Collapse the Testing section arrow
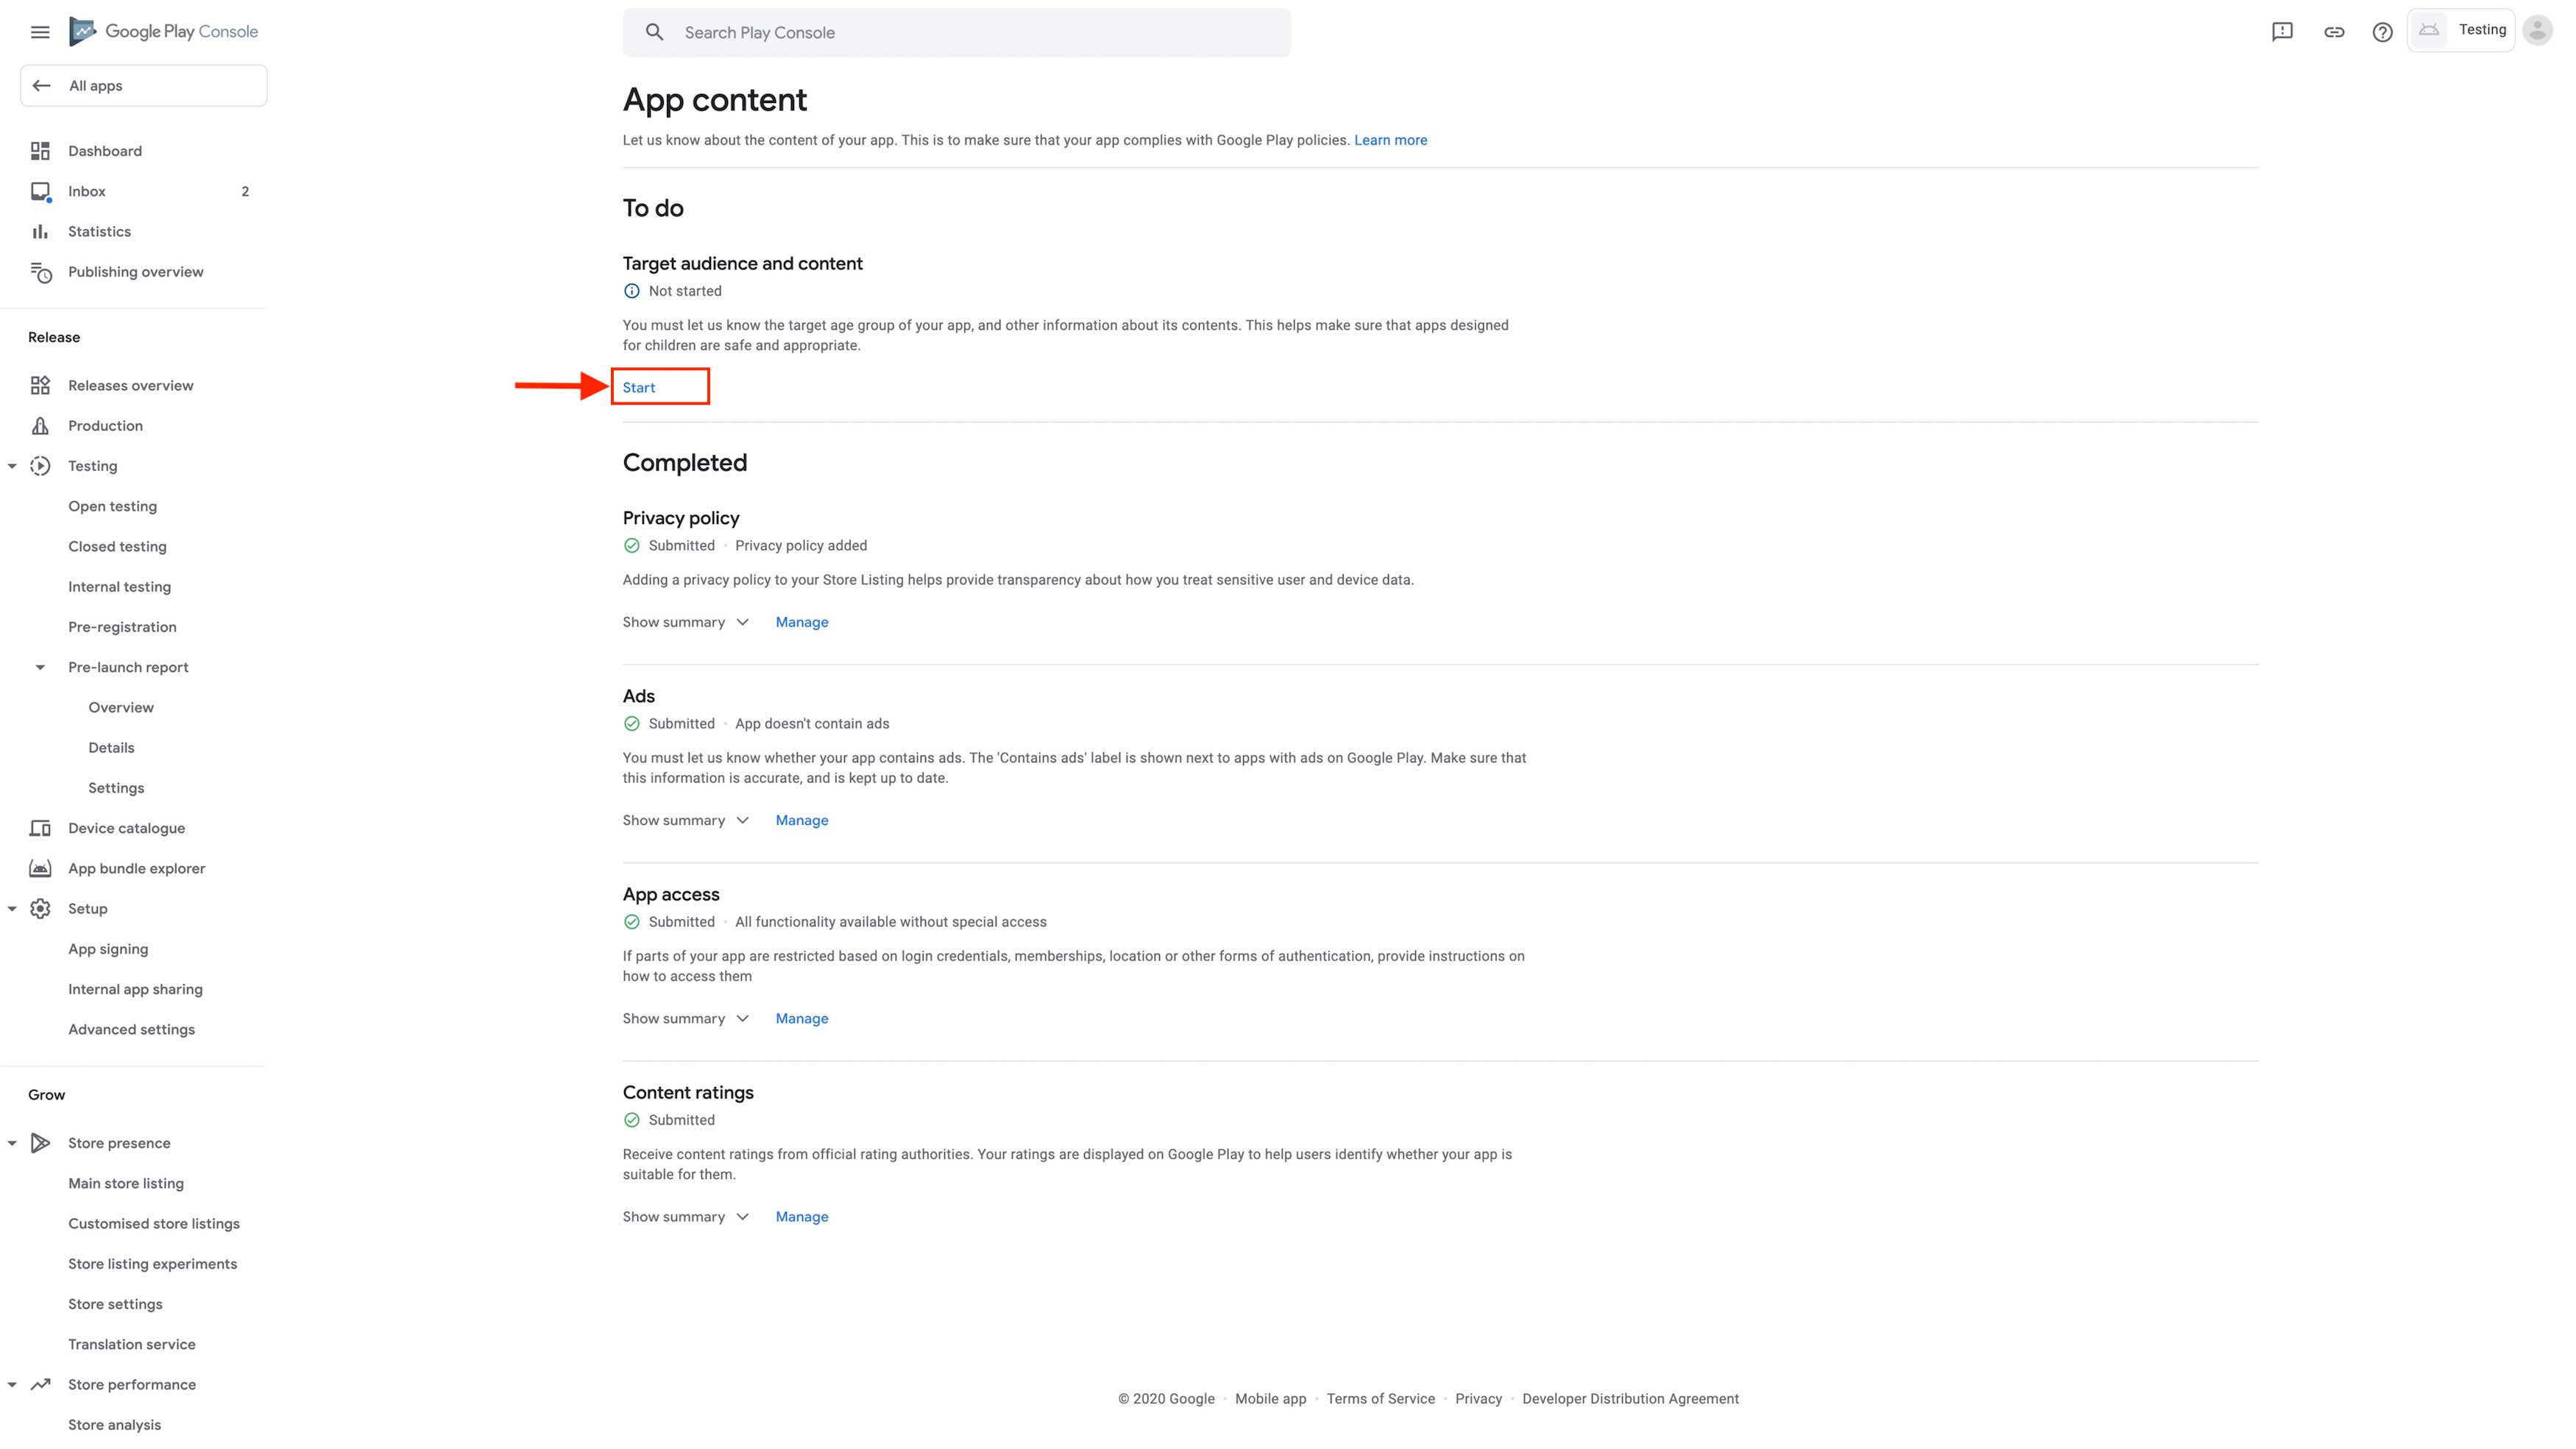The width and height of the screenshot is (2576, 1449). coord(12,466)
